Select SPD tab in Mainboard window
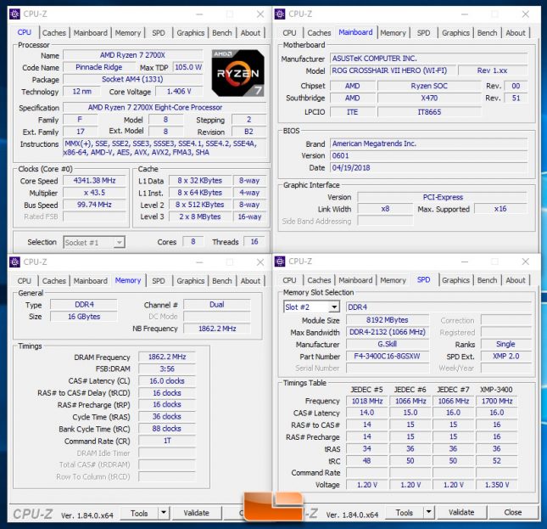 tap(423, 33)
